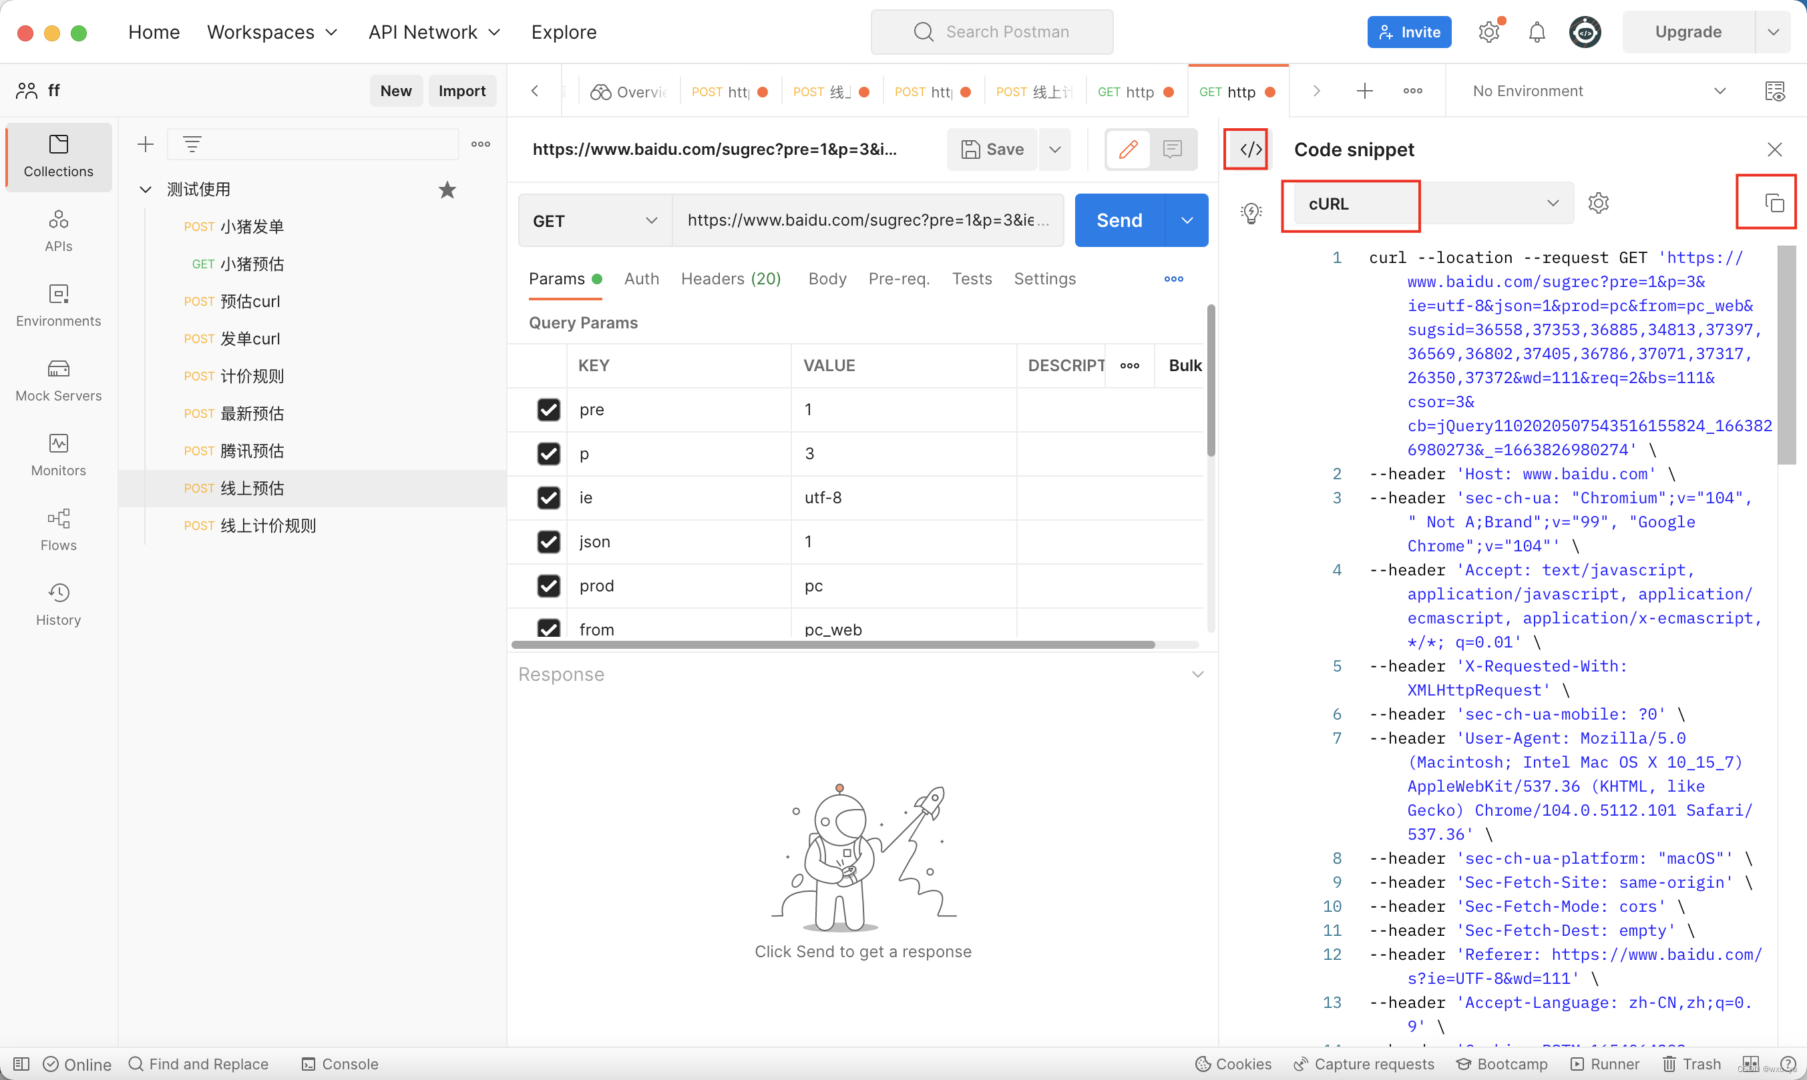1807x1080 pixels.
Task: Open the settings gear in header
Action: coord(1489,32)
